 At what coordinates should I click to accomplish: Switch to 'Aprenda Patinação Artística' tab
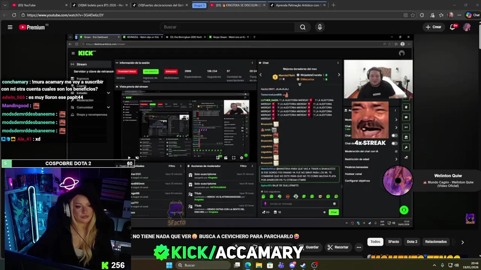point(298,5)
